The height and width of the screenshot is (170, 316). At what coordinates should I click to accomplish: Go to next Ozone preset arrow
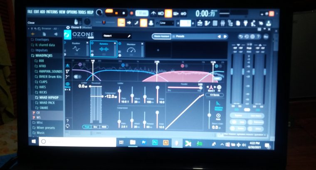(225, 36)
